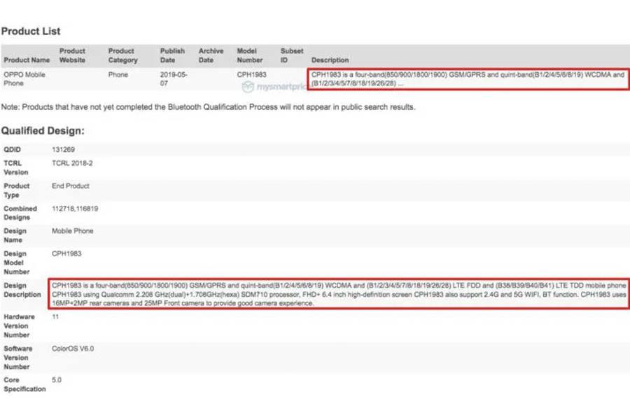Click the Model Number column header
The image size is (630, 420).
(x=249, y=55)
